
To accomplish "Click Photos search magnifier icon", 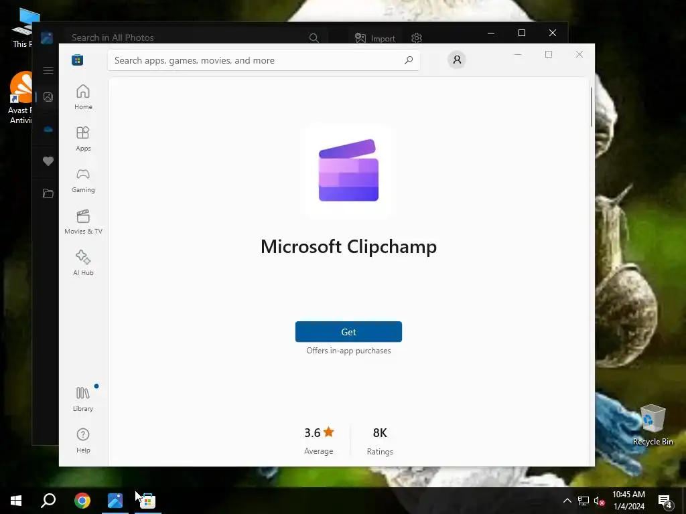I will point(314,38).
